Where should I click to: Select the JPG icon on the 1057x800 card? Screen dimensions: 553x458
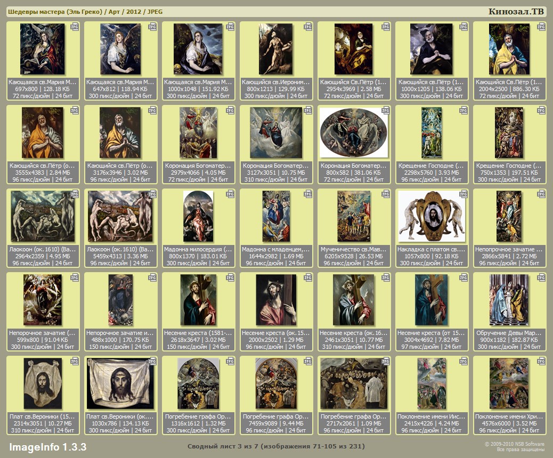[463, 194]
